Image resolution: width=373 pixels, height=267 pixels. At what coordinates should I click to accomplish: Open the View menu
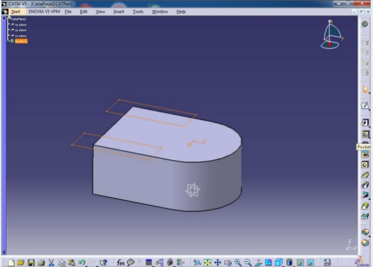[100, 12]
